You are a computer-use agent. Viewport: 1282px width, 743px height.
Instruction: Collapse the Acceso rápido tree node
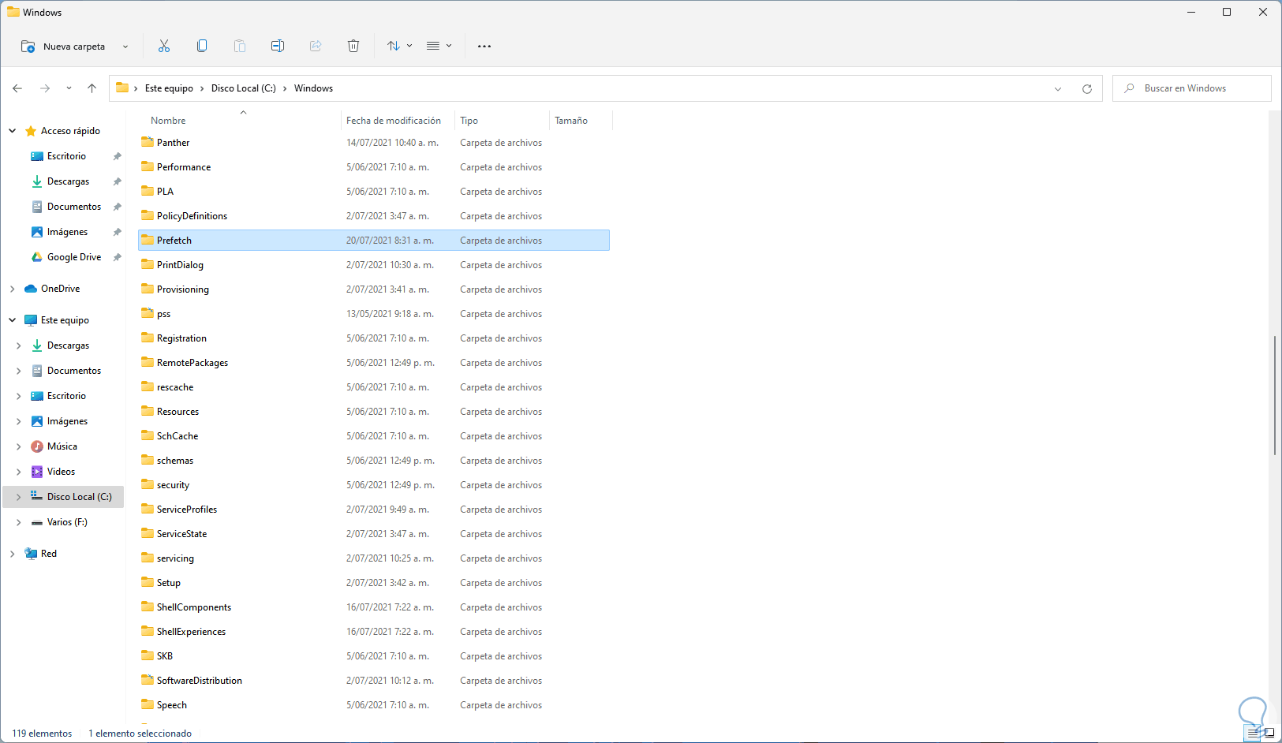[x=13, y=131]
